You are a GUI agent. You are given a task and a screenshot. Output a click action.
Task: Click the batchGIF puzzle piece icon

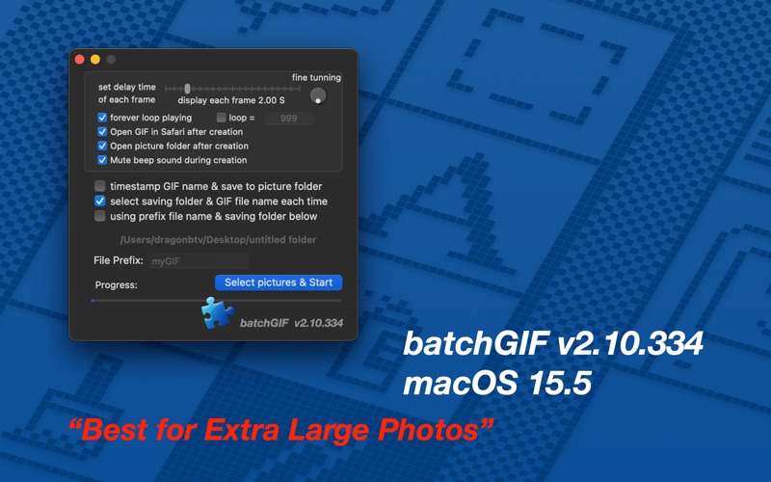218,313
